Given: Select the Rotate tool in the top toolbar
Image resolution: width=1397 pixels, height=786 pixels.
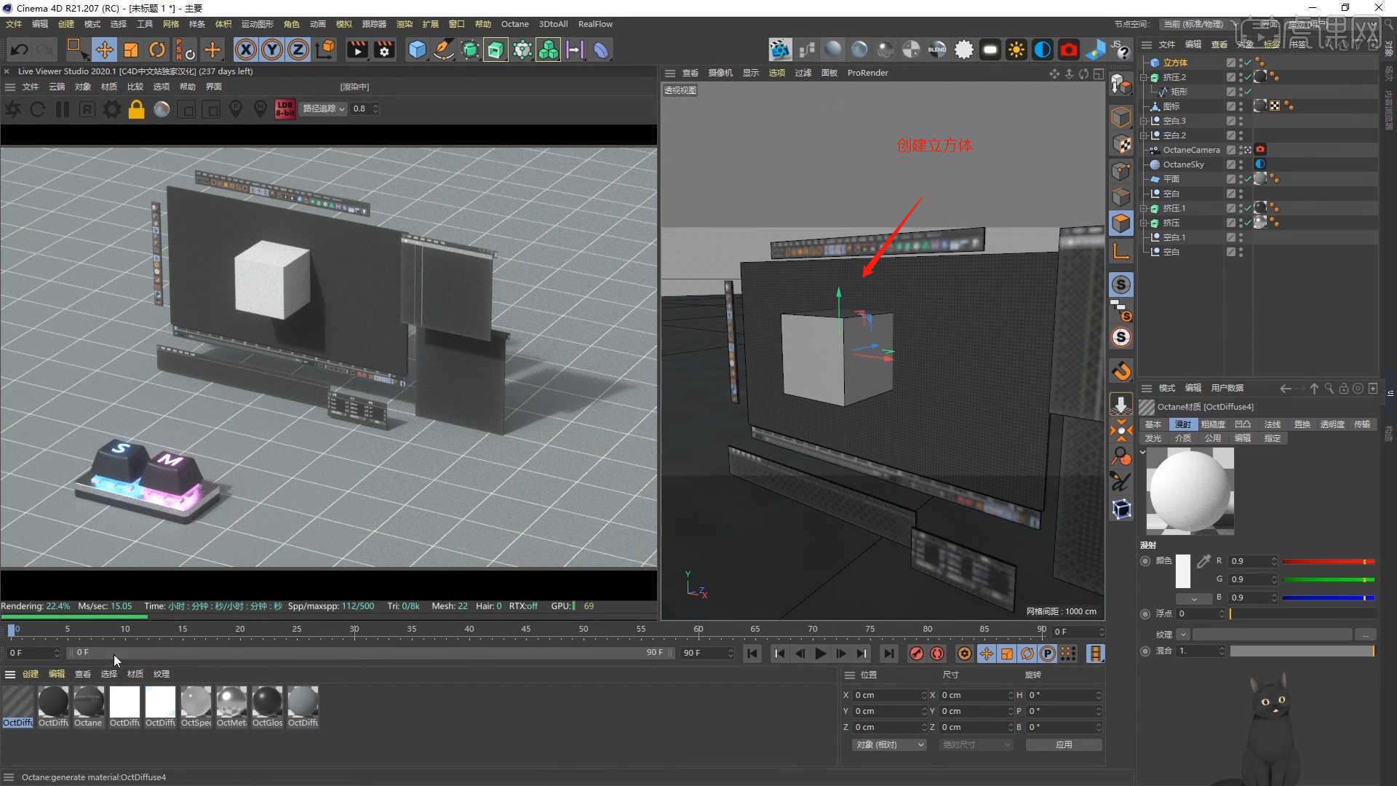Looking at the screenshot, I should (x=157, y=50).
